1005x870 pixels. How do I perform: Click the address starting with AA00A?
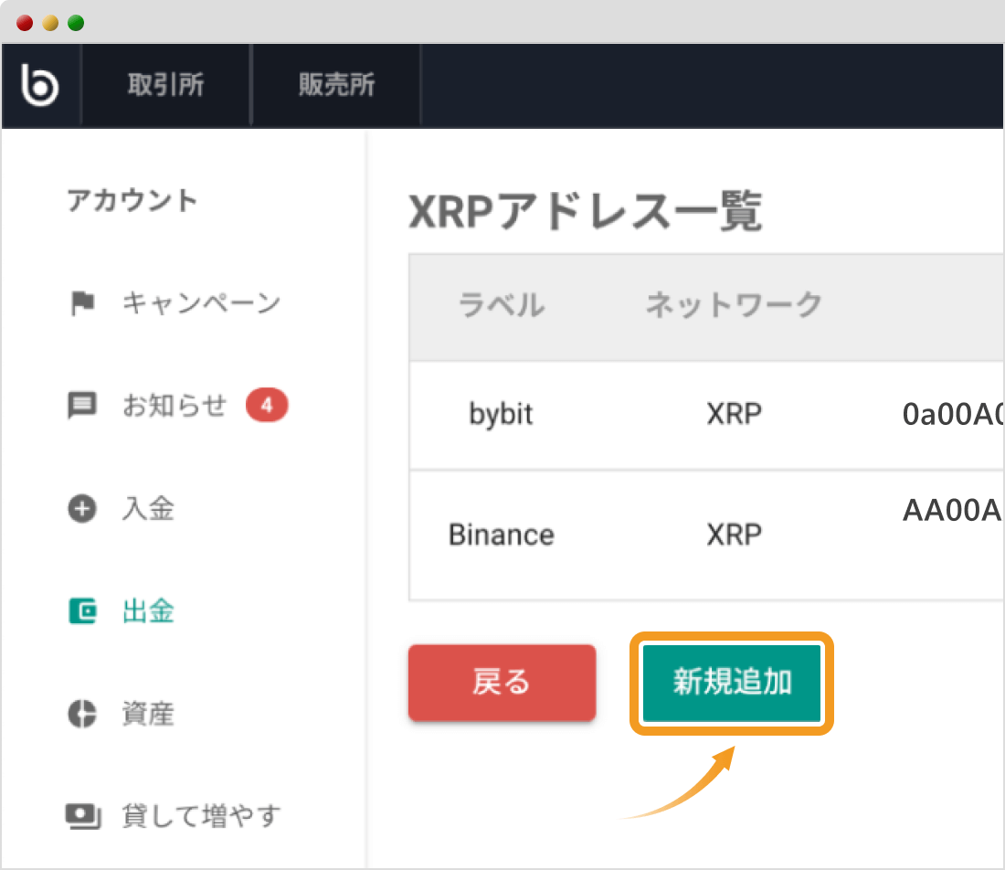pyautogui.click(x=952, y=510)
